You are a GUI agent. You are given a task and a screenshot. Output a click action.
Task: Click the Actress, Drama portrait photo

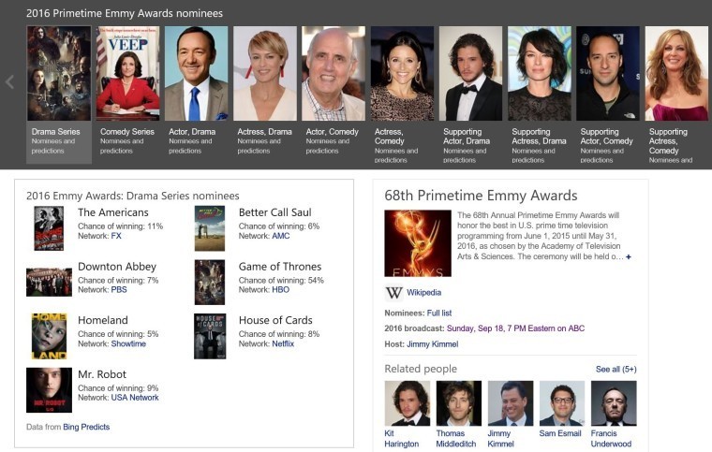[x=265, y=73]
